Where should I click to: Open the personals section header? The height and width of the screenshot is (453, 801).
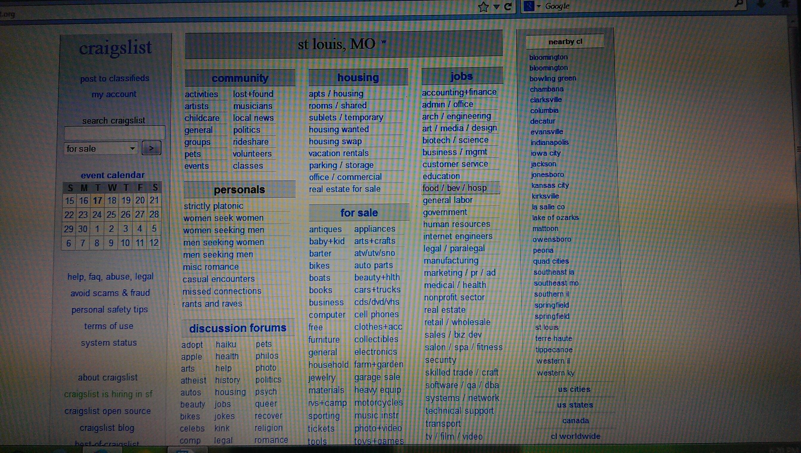tap(239, 190)
